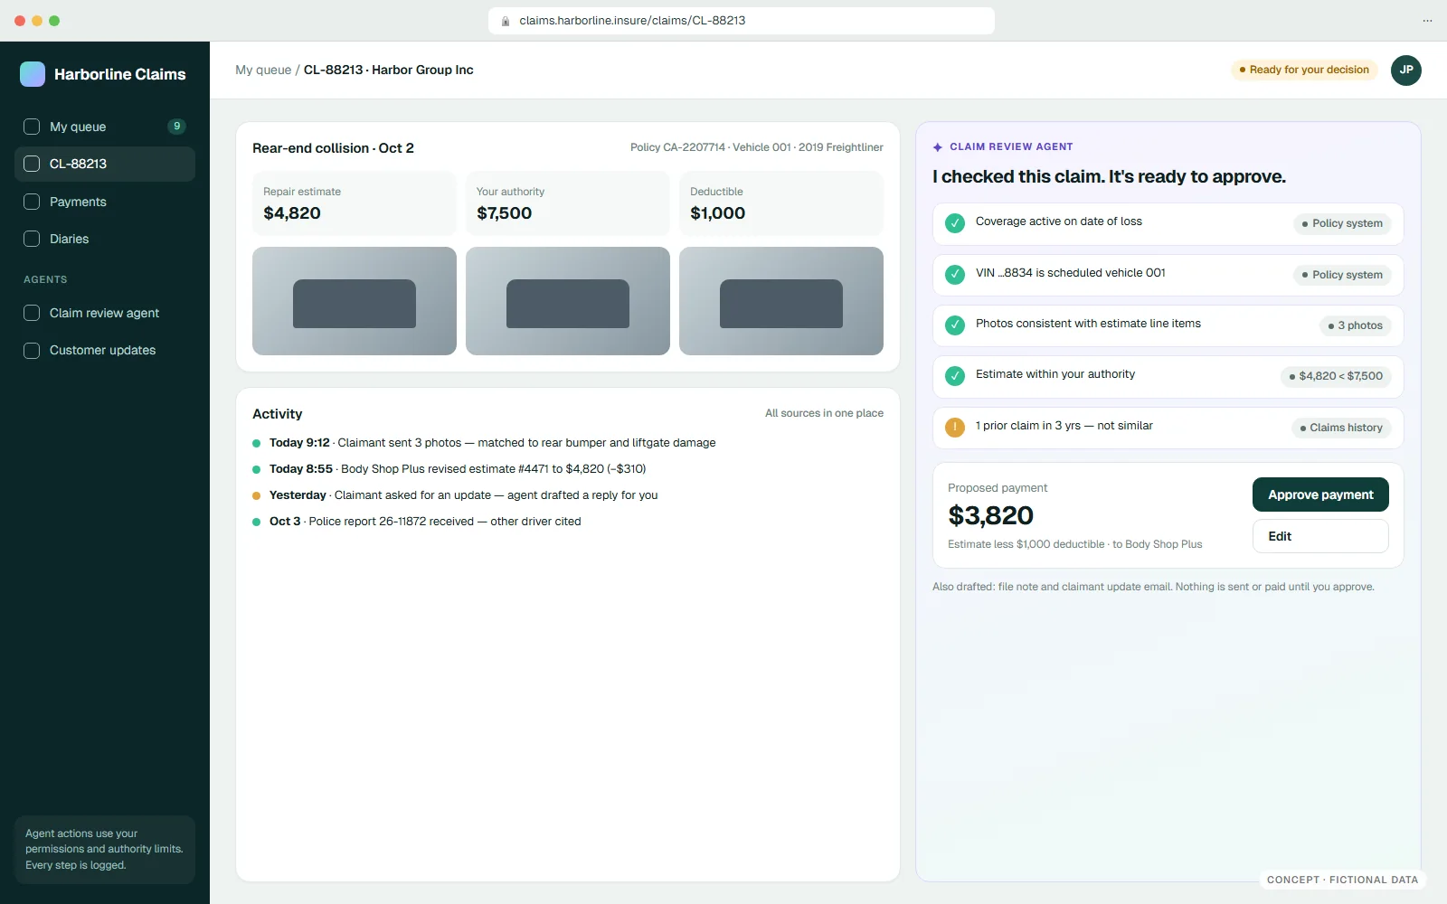
Task: Click the sparkle icon beside CLAIM REVIEW AGENT
Action: pos(938,146)
